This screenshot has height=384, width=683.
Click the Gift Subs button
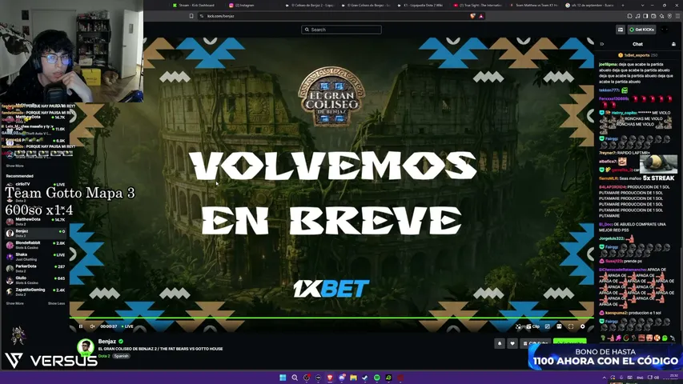click(x=536, y=342)
